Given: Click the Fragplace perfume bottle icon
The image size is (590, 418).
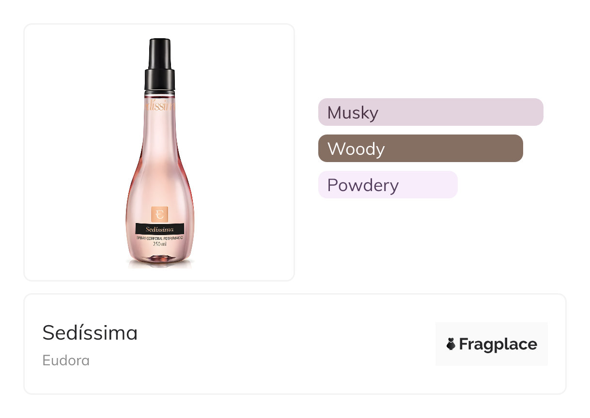Looking at the screenshot, I should coord(451,344).
